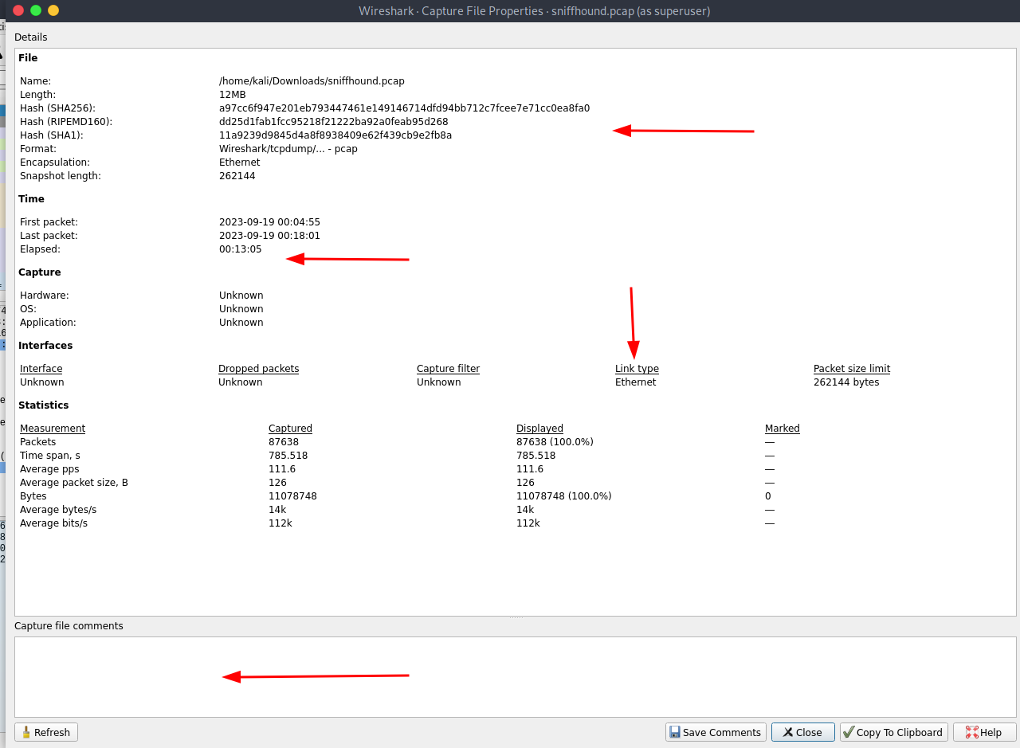This screenshot has height=748, width=1020.
Task: Click inside the Capture file comments box
Action: point(515,676)
